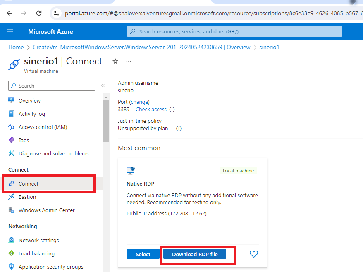Click the Native RDP monitor icon
363x272 pixels.
(x=131, y=171)
